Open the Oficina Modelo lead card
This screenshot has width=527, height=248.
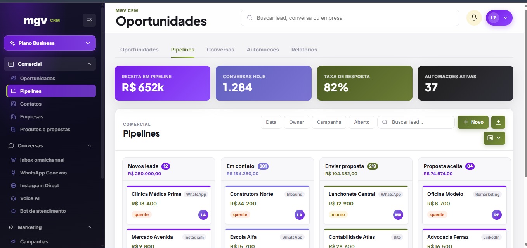pyautogui.click(x=465, y=205)
